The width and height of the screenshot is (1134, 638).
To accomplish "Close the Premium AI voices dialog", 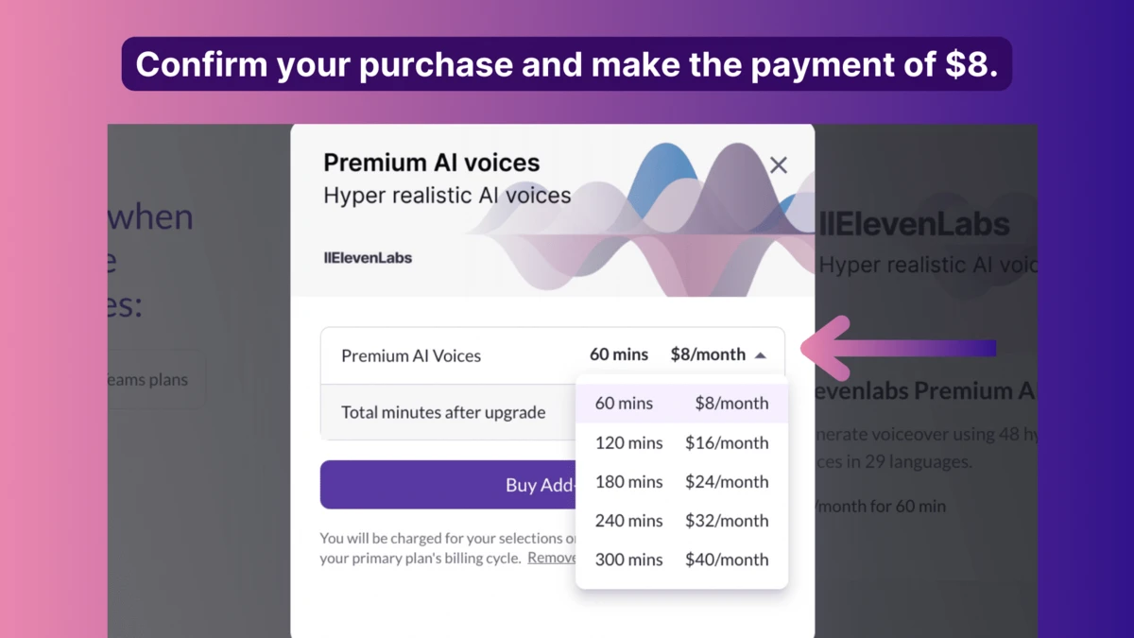I will pyautogui.click(x=778, y=165).
